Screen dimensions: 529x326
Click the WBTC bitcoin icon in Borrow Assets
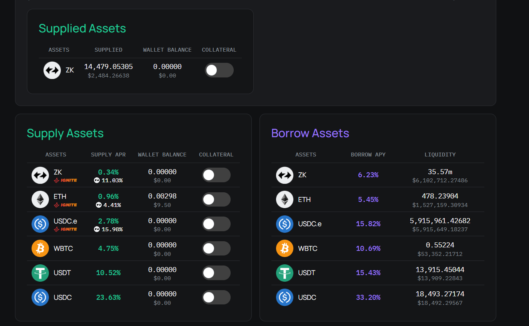(285, 249)
